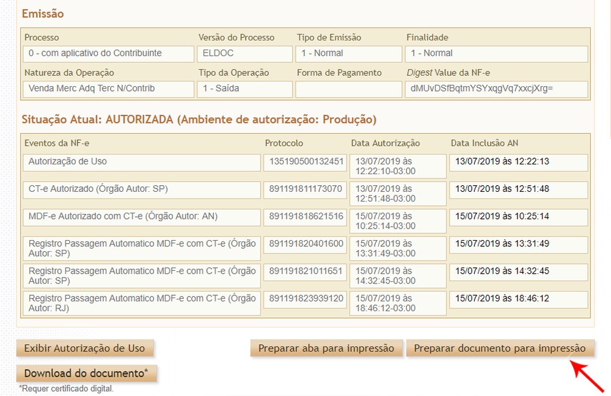Image resolution: width=611 pixels, height=396 pixels.
Task: Click the Versão do Processo field showing ELDOC
Action: [244, 54]
